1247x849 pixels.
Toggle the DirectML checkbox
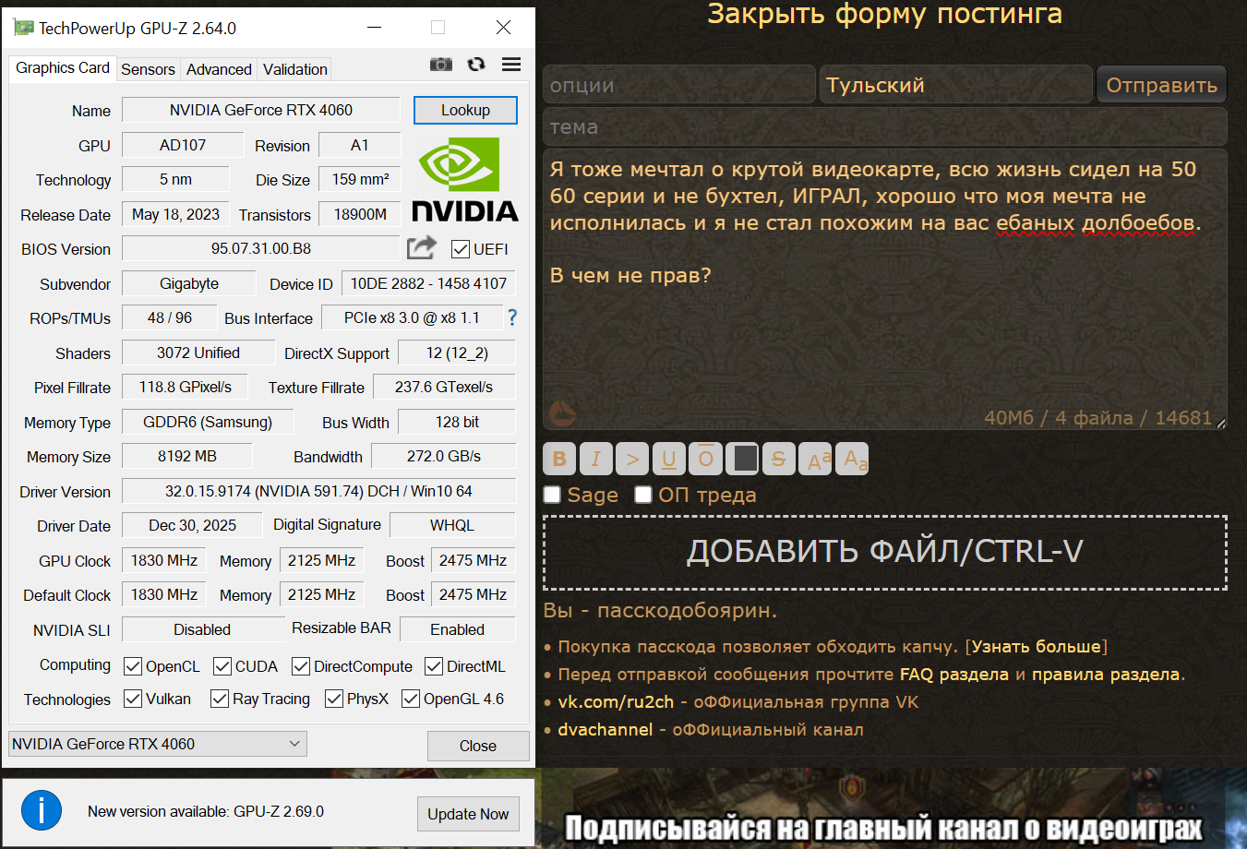(x=434, y=666)
